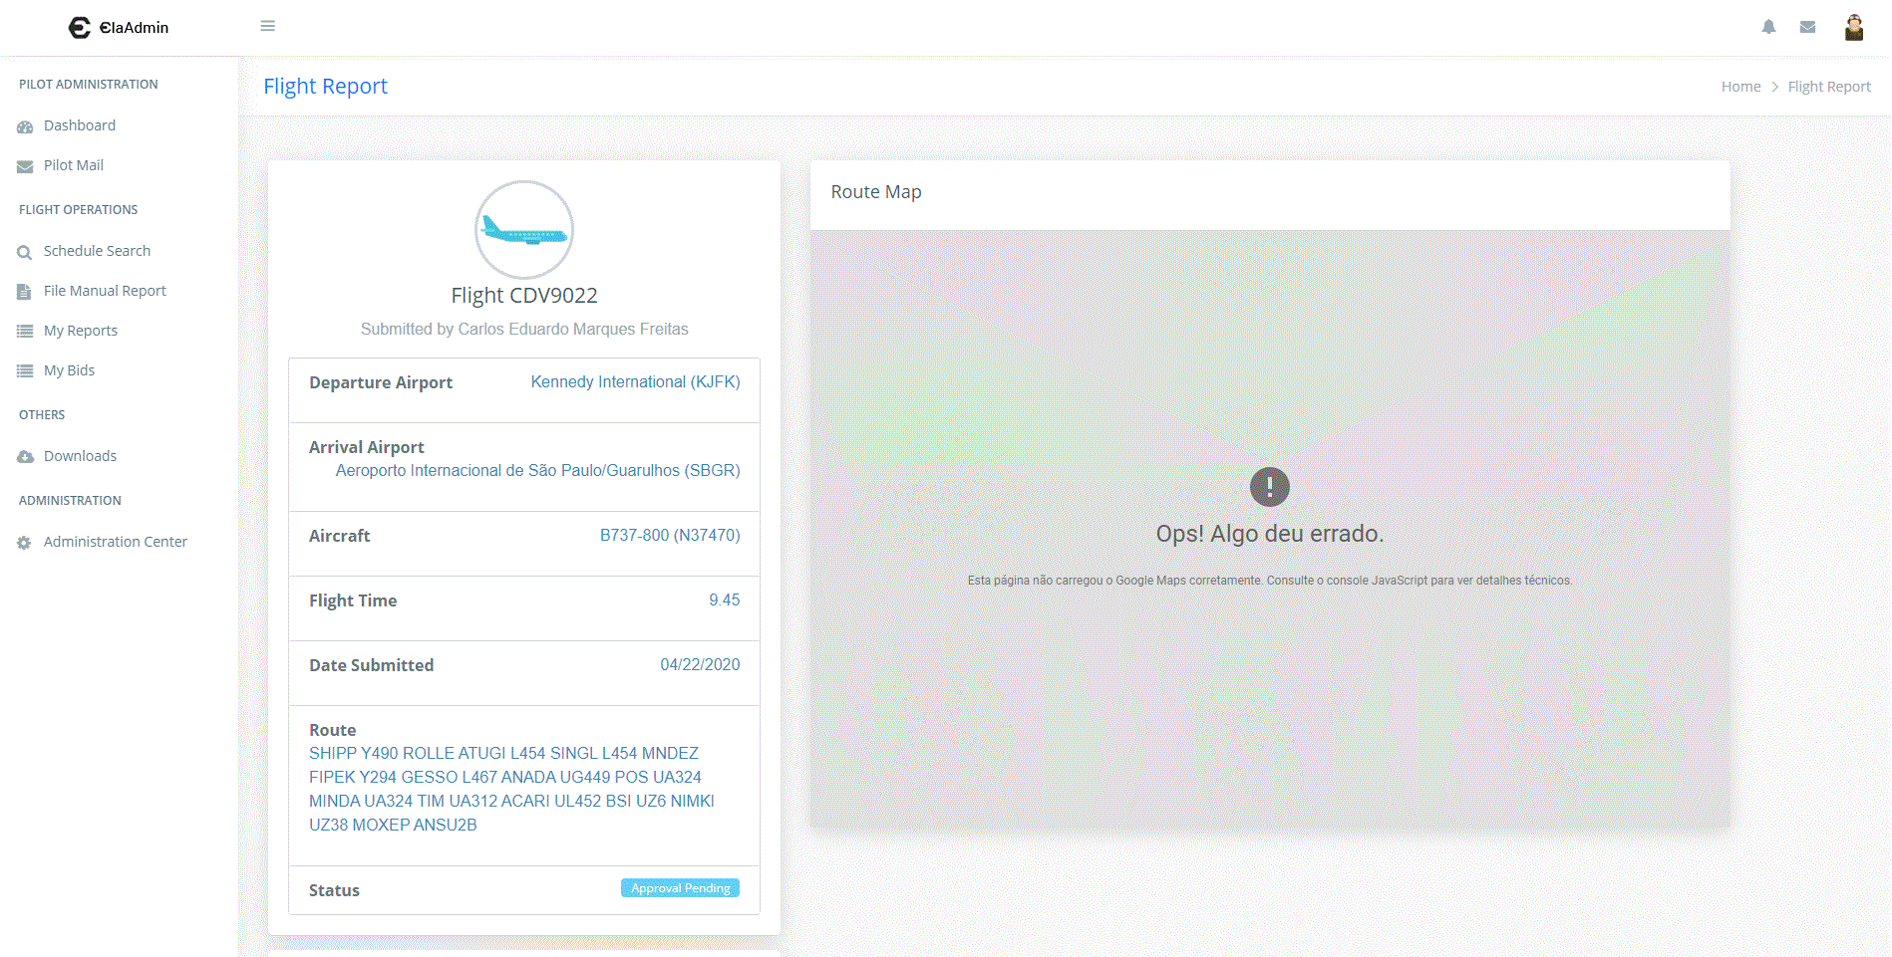
Task: Click the File Manual Report document icon
Action: pyautogui.click(x=25, y=292)
